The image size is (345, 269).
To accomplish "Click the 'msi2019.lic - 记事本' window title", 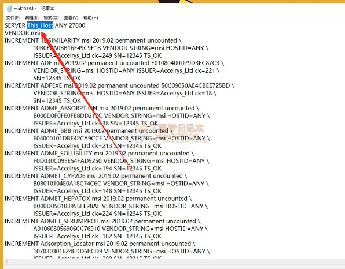I will (x=34, y=9).
